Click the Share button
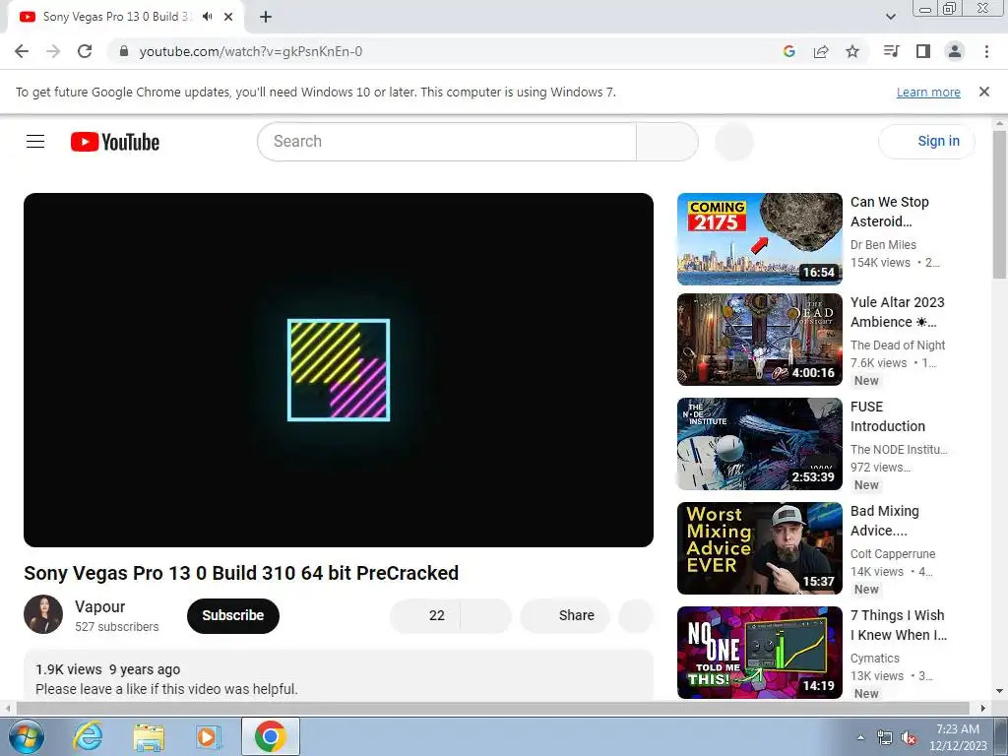This screenshot has height=756, width=1008. (x=565, y=616)
